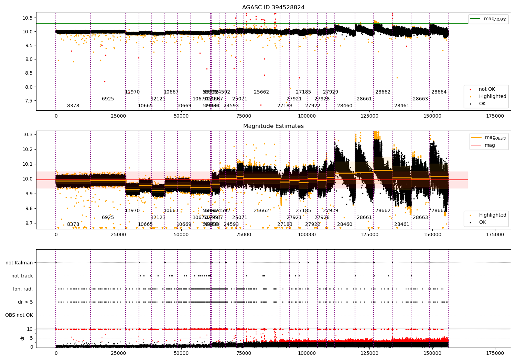Click obsid label 27928 in the middle plot

point(322,218)
